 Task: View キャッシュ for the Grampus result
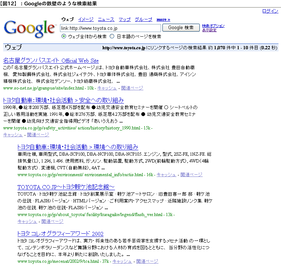click(x=107, y=88)
